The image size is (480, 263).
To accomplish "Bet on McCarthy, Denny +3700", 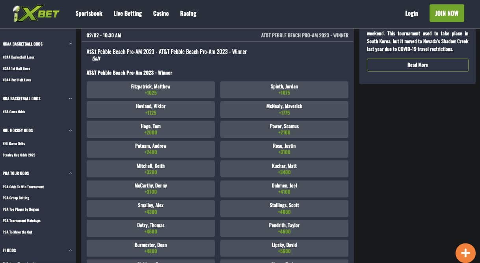I will (x=151, y=189).
